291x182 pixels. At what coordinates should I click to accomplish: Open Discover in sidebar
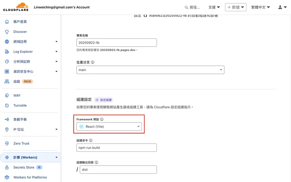(x=20, y=32)
